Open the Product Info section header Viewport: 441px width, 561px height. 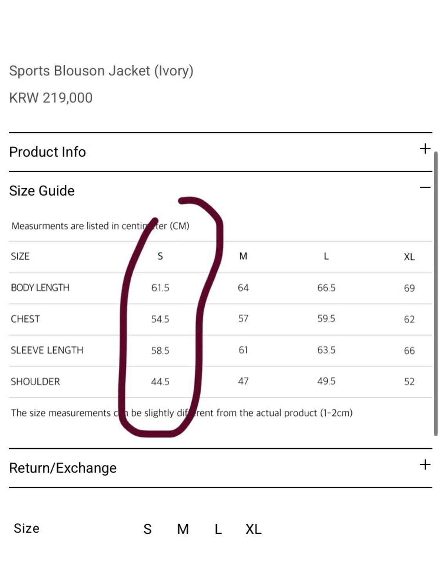pyautogui.click(x=47, y=152)
